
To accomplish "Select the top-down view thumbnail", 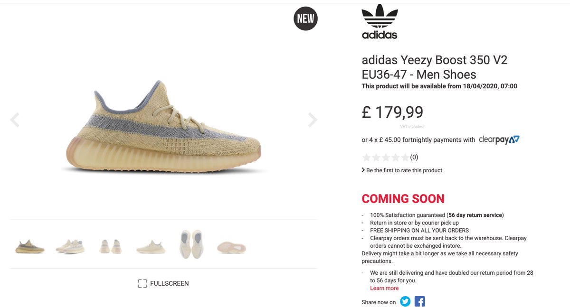I will click(x=191, y=244).
